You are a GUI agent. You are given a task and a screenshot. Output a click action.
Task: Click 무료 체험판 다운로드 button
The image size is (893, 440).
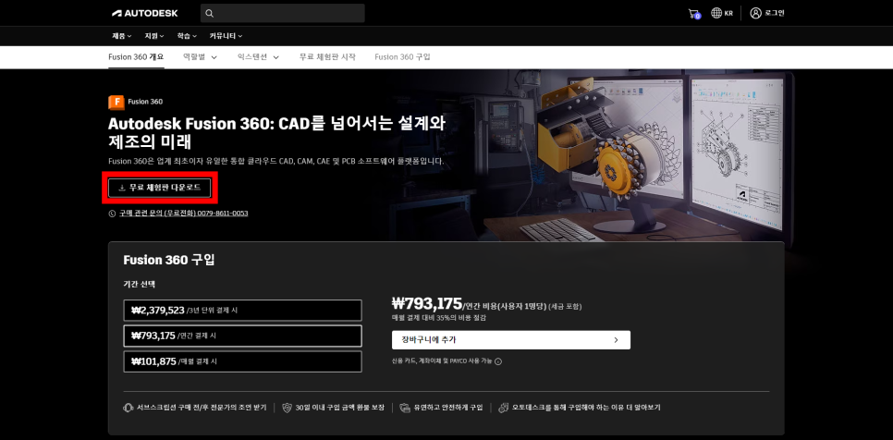tap(159, 188)
